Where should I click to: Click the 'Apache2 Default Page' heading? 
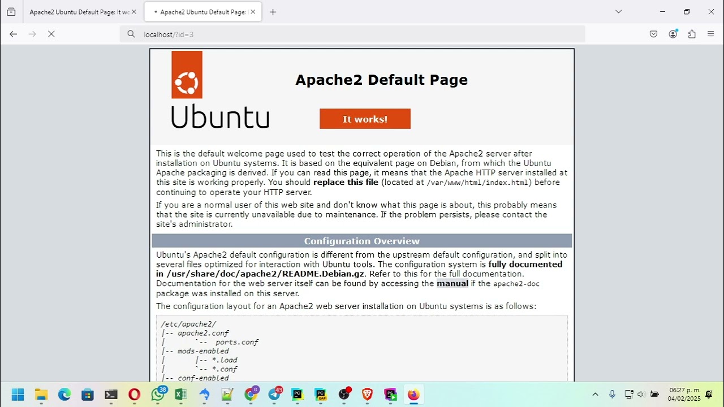coord(381,80)
